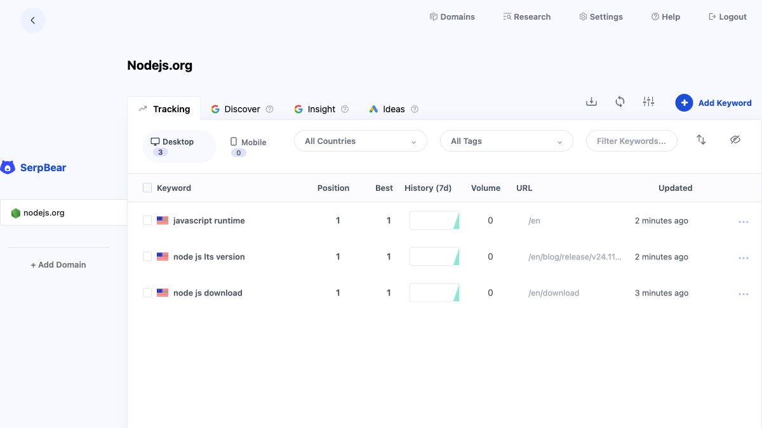
Task: Click history chart for javascript runtime
Action: (434, 221)
